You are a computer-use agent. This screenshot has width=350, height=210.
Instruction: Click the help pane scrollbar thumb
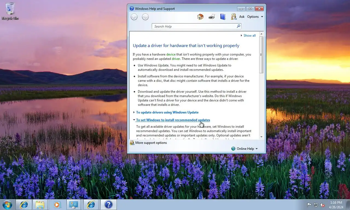[261, 55]
